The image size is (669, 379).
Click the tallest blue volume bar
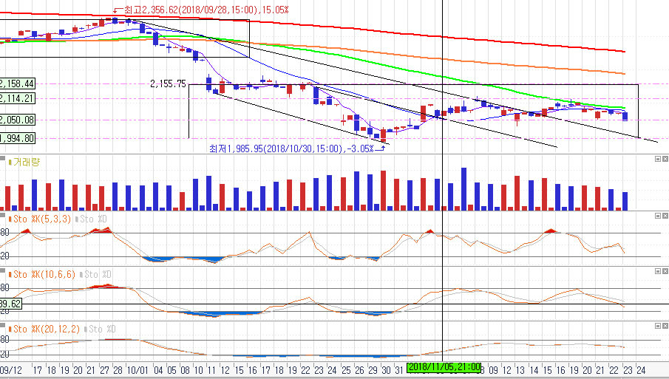[x=463, y=189]
